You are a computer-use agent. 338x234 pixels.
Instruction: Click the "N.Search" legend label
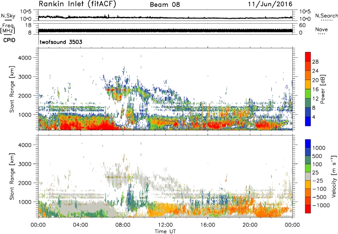[326, 16]
